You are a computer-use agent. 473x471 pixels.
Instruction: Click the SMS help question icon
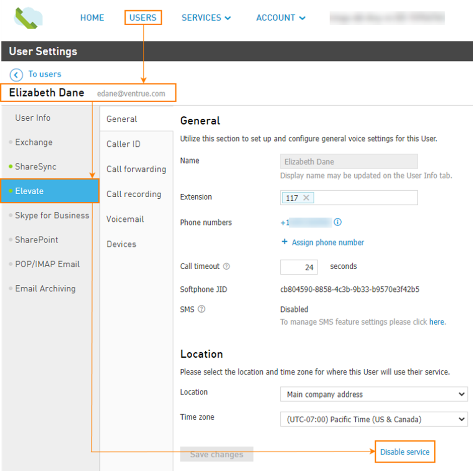click(201, 309)
